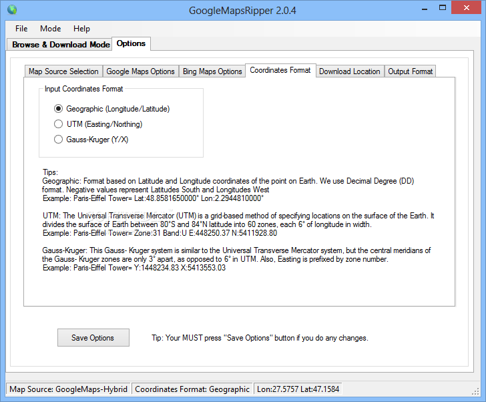Select the Options tab
Image resolution: width=486 pixels, height=402 pixels.
[131, 43]
